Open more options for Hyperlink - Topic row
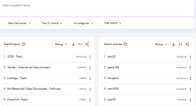Screen dimensions: 196x106 (x=90, y=100)
